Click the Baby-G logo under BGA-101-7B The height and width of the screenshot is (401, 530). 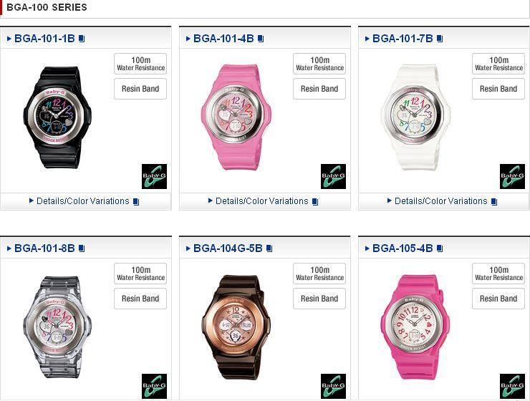[512, 176]
